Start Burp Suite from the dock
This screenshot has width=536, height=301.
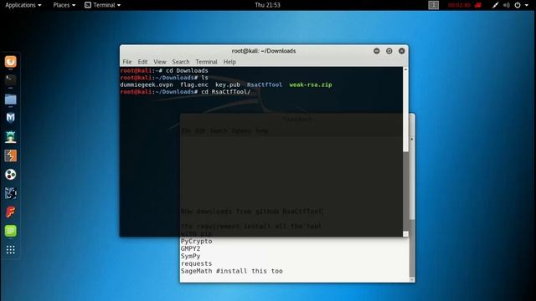coord(11,156)
